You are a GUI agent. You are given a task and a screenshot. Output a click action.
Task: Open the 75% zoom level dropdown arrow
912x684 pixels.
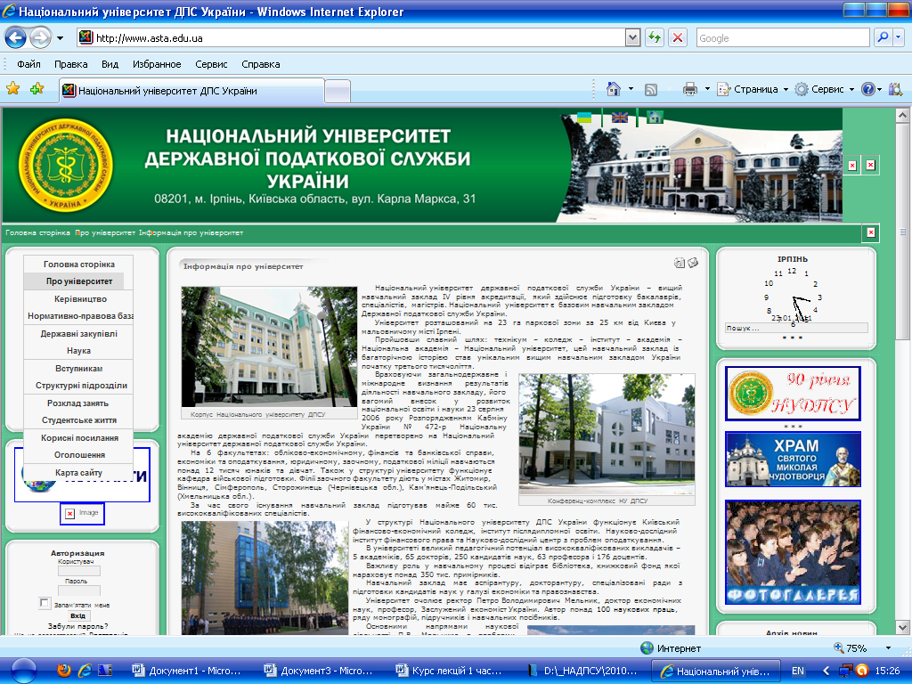[888, 648]
